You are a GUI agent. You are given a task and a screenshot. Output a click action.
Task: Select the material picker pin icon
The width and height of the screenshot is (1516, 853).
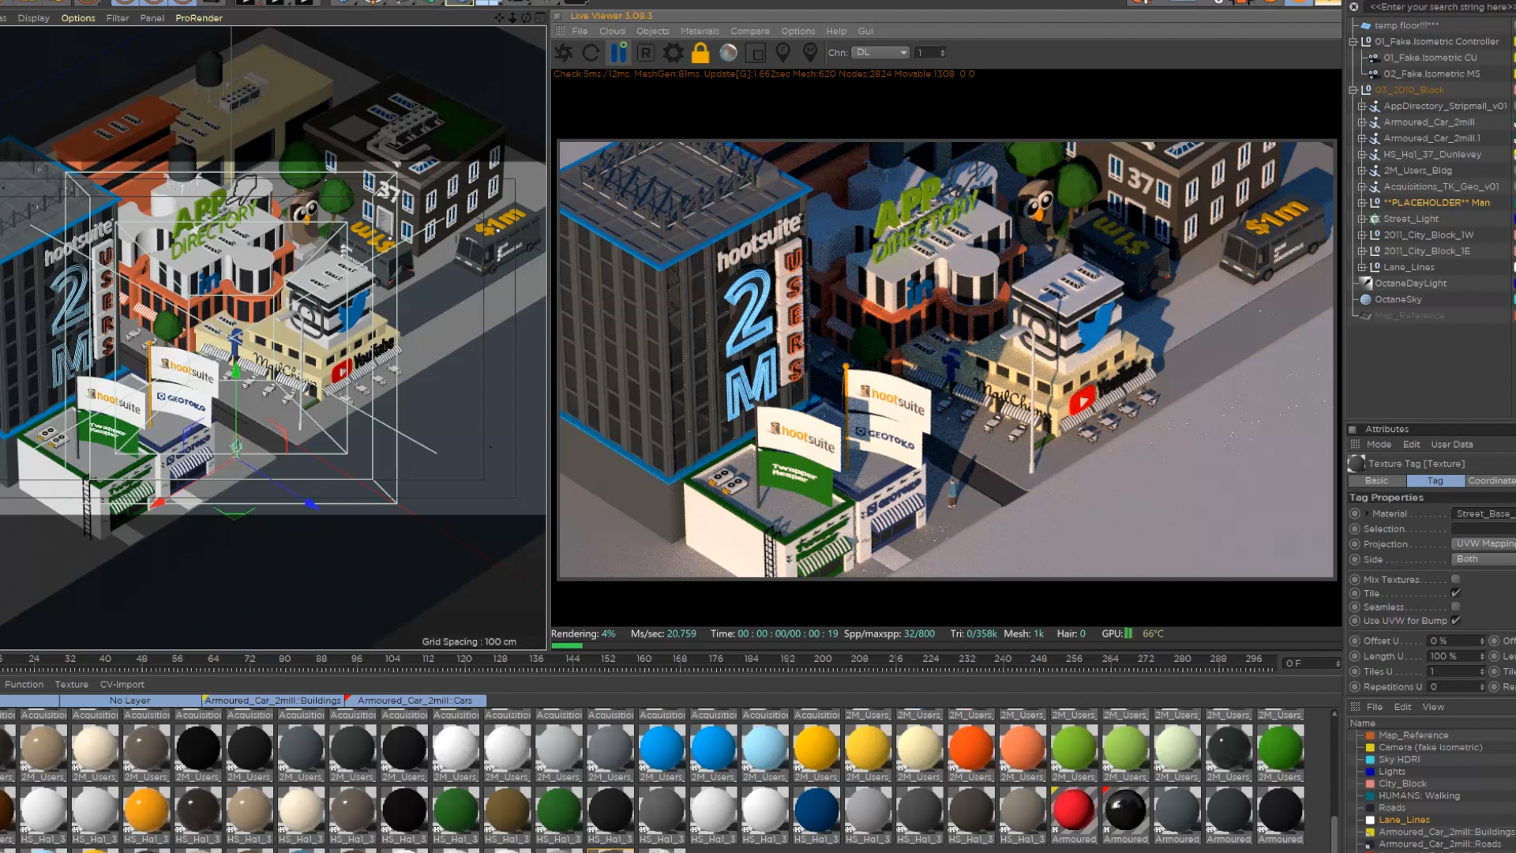point(810,53)
